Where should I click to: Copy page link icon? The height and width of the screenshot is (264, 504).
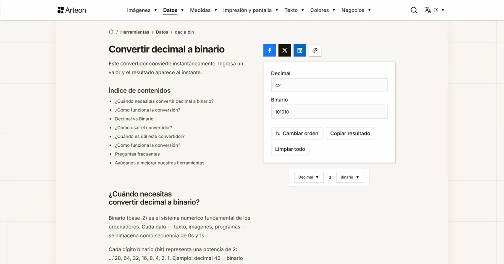click(315, 50)
